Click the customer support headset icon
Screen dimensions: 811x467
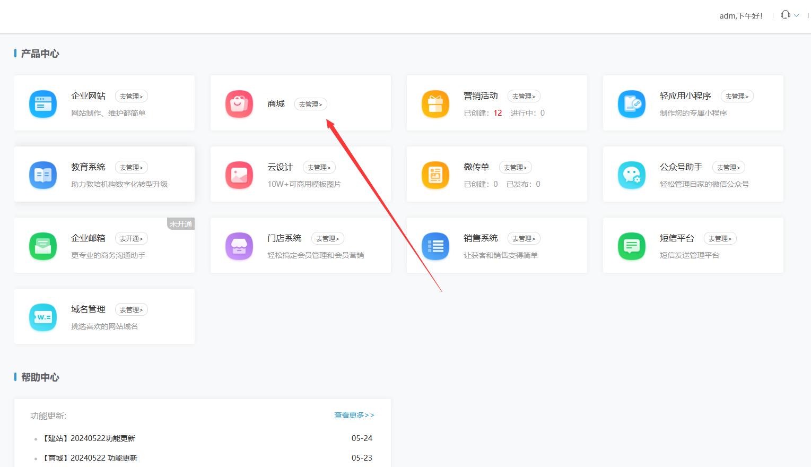click(x=784, y=15)
